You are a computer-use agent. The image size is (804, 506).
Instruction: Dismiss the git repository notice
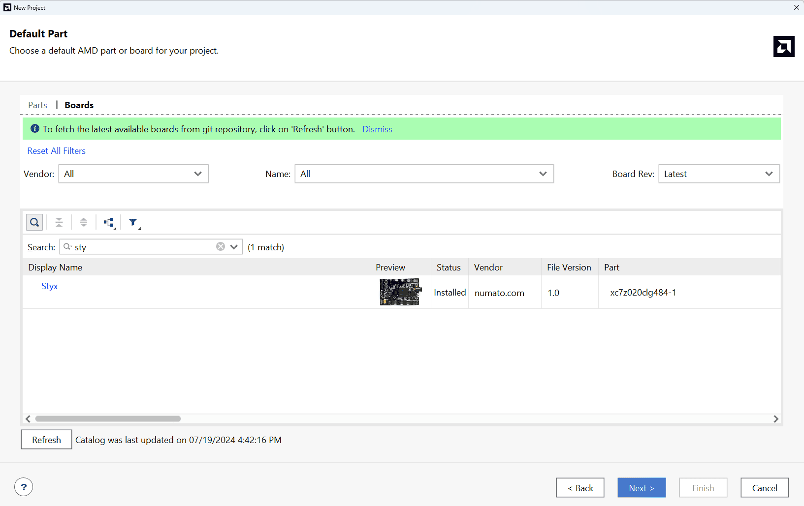pos(377,129)
